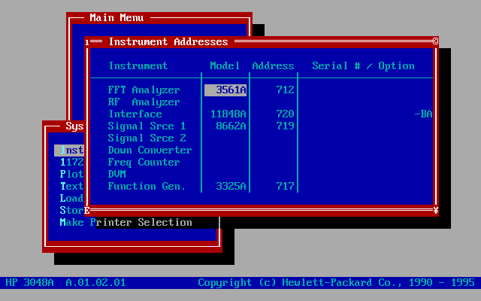481x301 pixels.
Task: Click the FFT Analyzer address 712
Action: (x=286, y=90)
